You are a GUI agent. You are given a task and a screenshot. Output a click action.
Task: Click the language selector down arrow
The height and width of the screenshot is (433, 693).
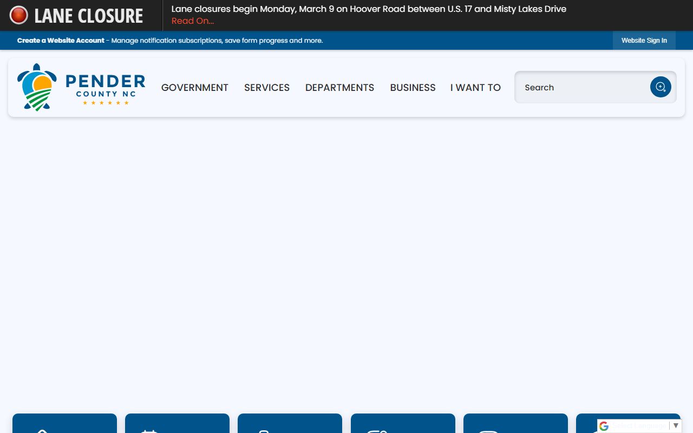click(x=676, y=426)
